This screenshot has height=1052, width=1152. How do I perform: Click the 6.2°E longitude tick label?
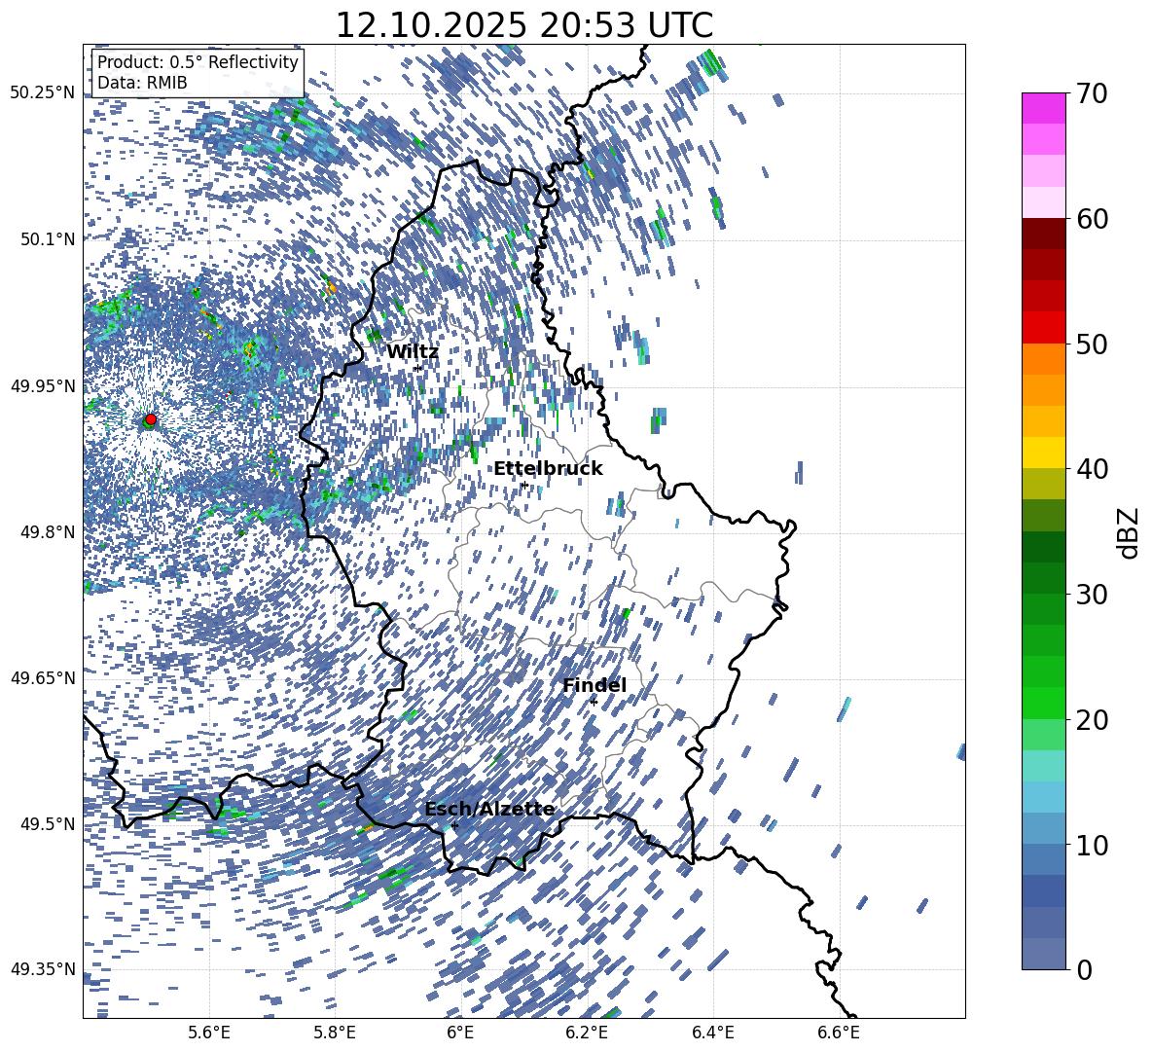[x=587, y=1034]
